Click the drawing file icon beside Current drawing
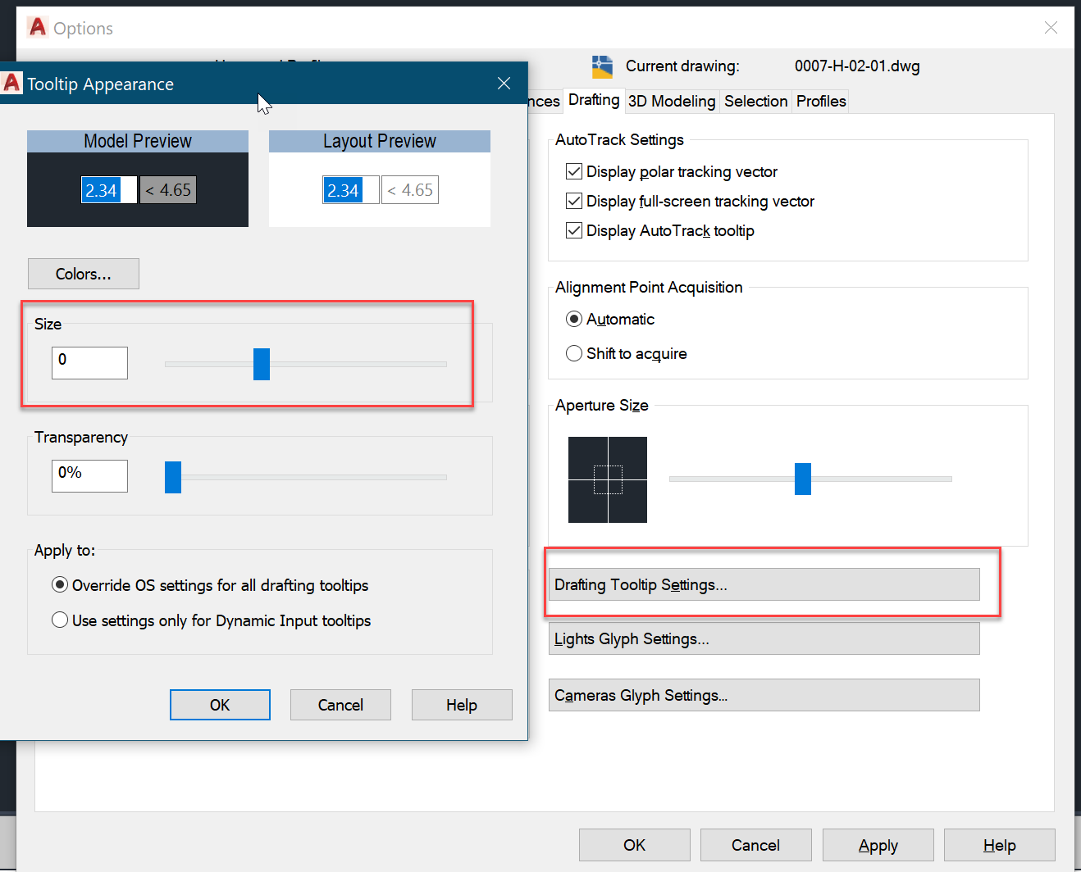 coord(601,66)
